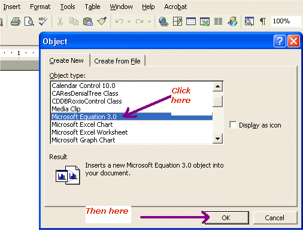Run the Spelling and Grammar check icon

pyautogui.click(x=43, y=22)
